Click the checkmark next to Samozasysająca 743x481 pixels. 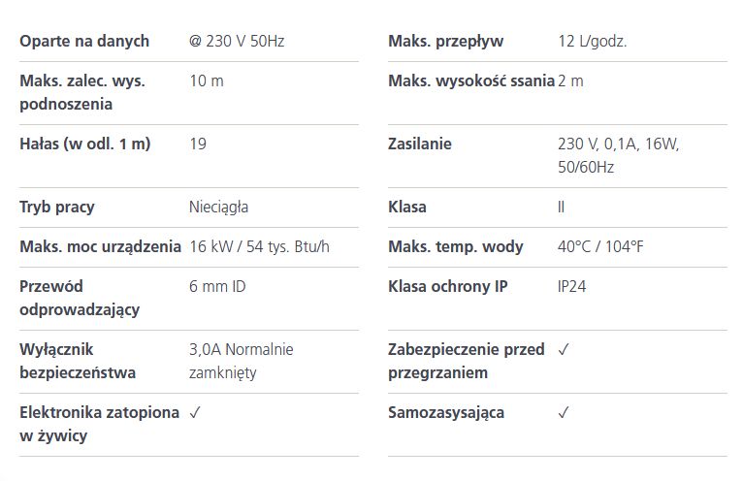pyautogui.click(x=564, y=413)
